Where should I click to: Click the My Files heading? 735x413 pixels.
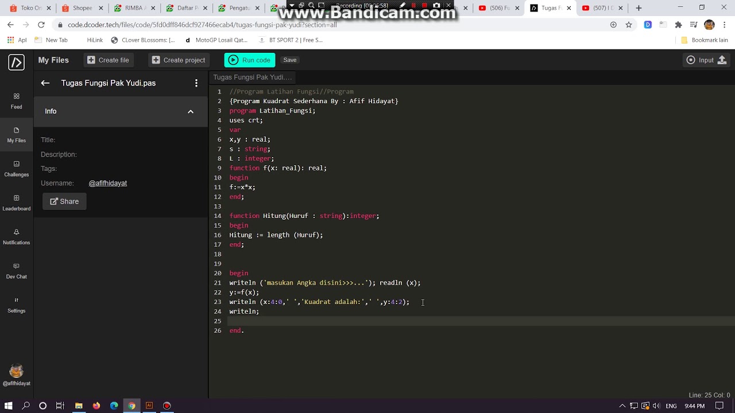point(53,60)
